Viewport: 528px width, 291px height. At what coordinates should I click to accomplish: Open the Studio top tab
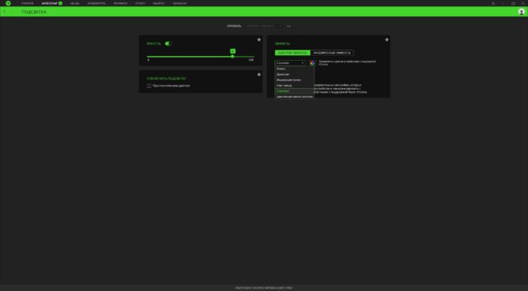[x=140, y=3]
